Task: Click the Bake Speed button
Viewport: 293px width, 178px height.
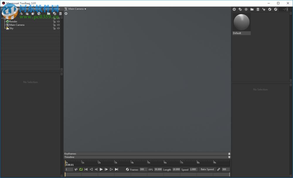Action: 207,169
